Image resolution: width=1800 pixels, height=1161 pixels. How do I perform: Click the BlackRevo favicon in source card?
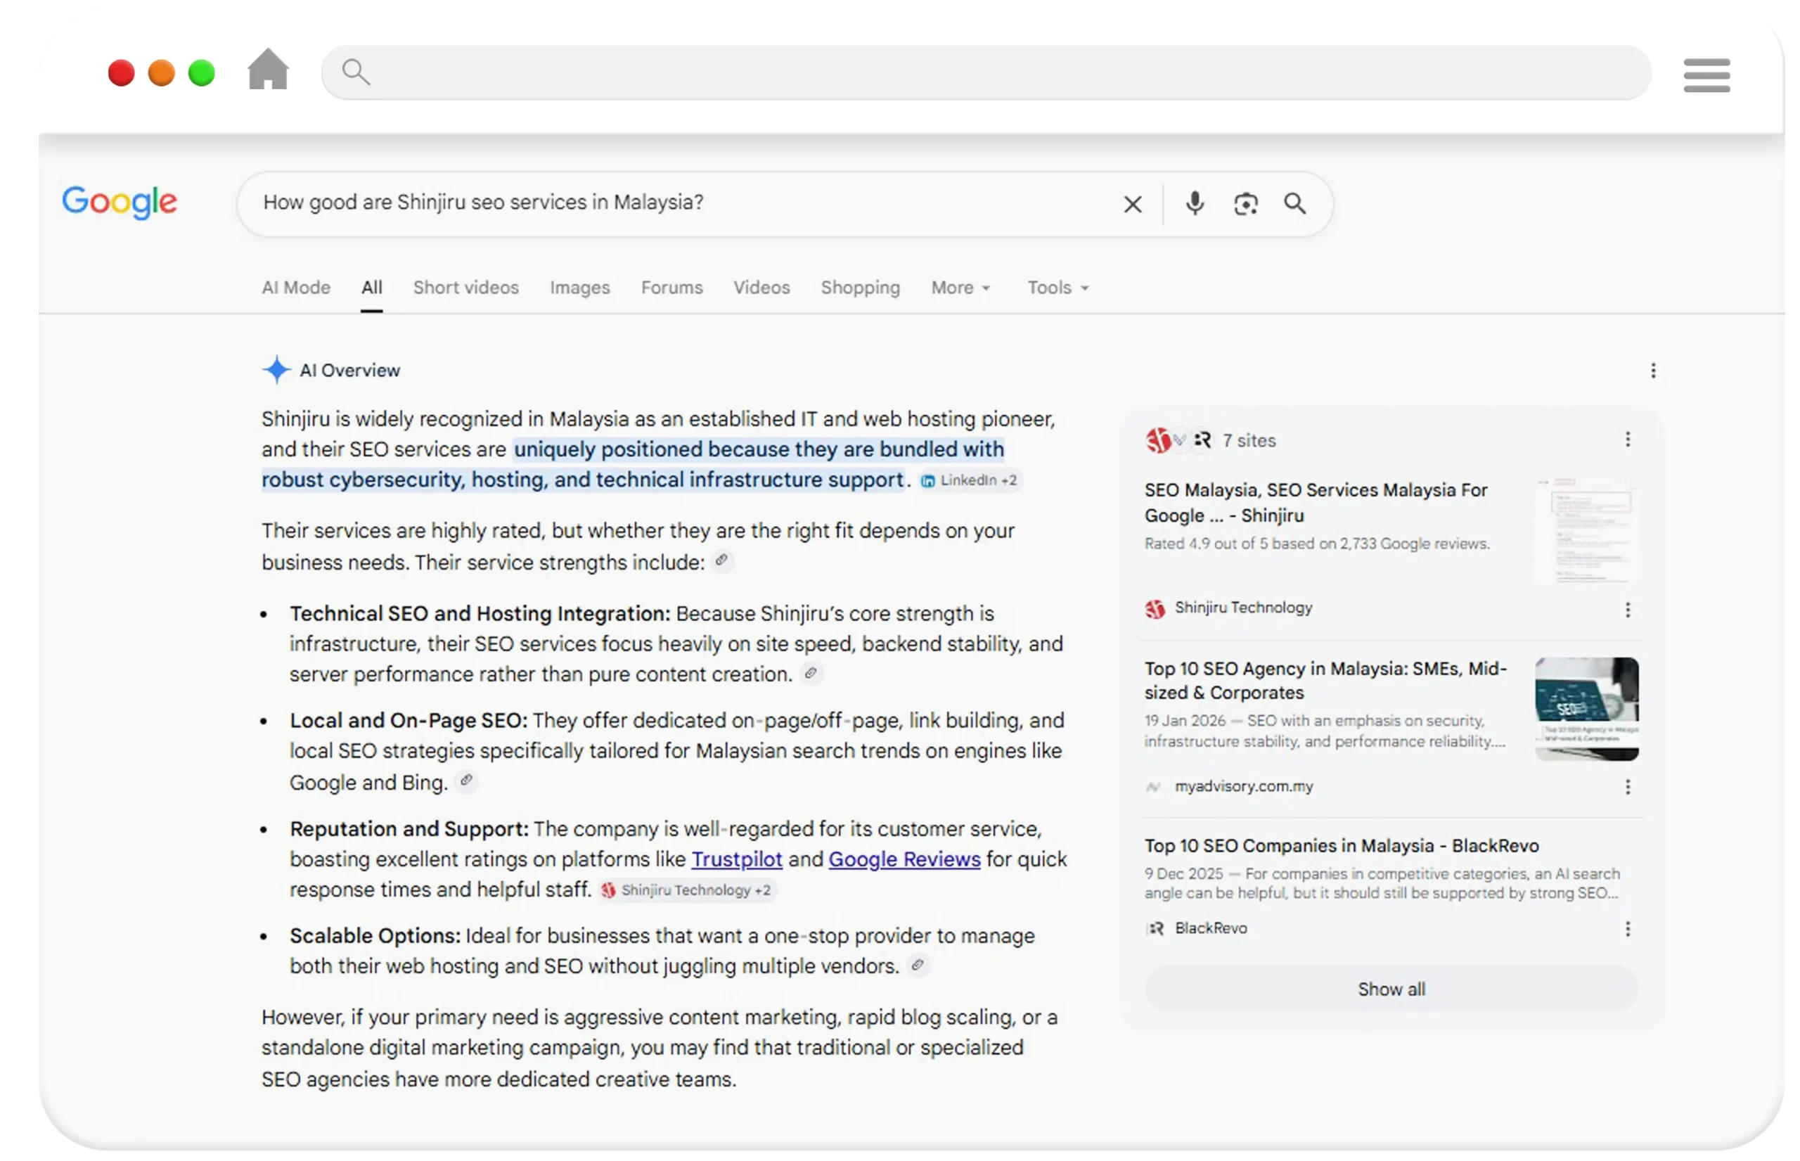(1155, 928)
